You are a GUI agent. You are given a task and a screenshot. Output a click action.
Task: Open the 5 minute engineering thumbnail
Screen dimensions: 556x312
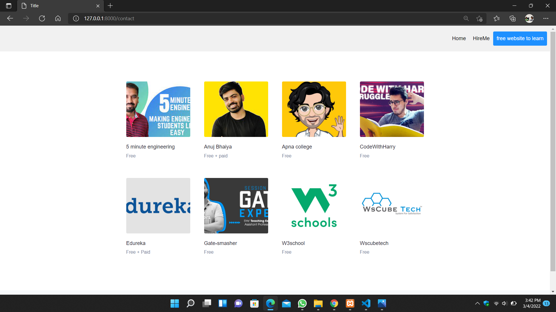click(158, 109)
